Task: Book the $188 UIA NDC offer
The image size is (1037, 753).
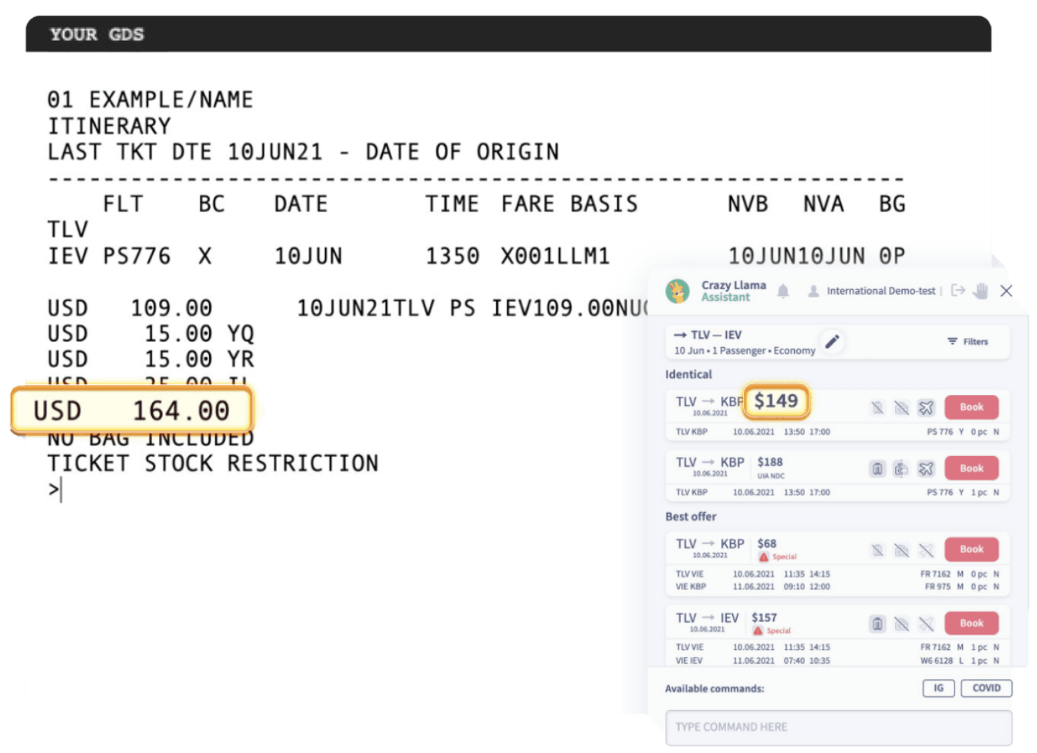Action: [x=971, y=468]
